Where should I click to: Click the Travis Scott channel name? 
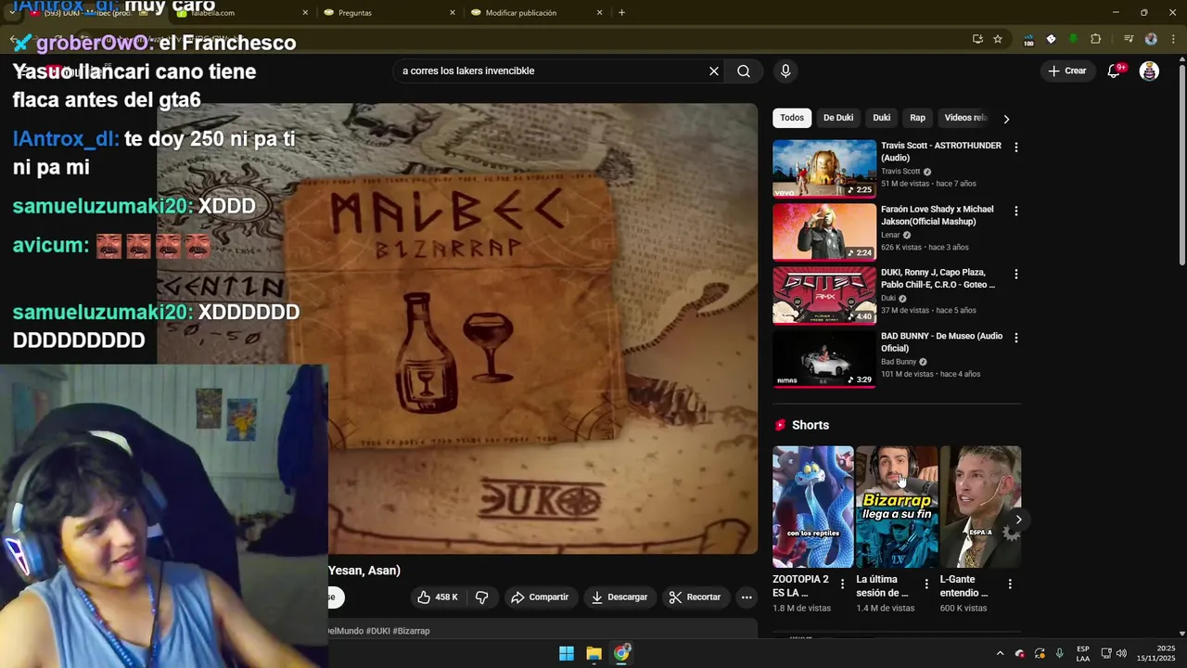[x=900, y=172]
